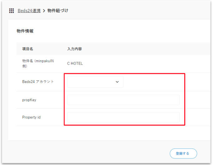This screenshot has height=165, width=214.
Task: Click the propKey field label
Action: click(29, 100)
